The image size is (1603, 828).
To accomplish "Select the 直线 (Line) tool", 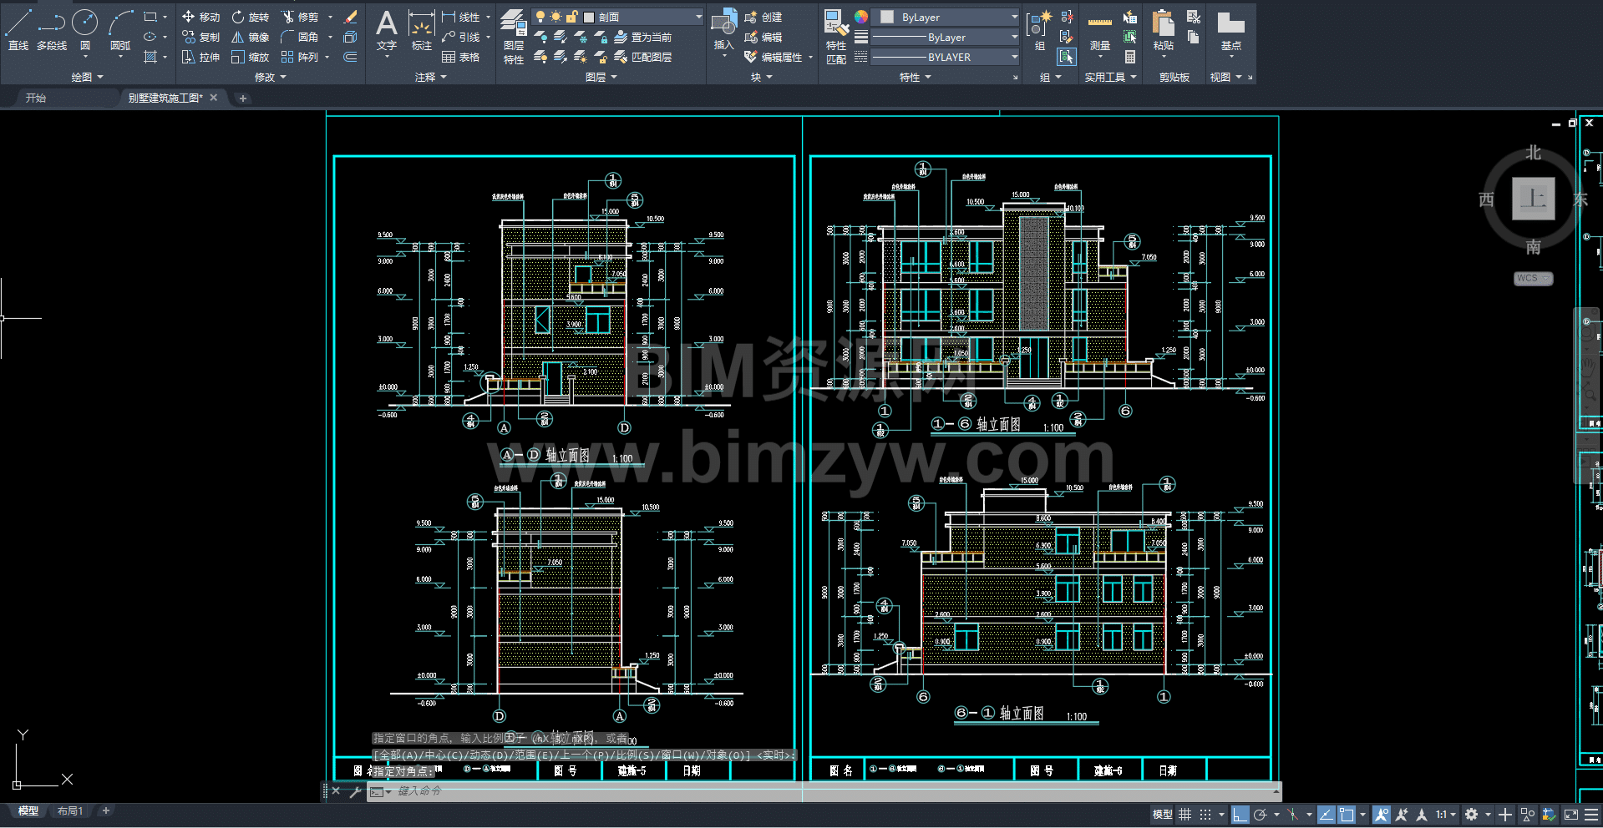I will click(x=18, y=29).
